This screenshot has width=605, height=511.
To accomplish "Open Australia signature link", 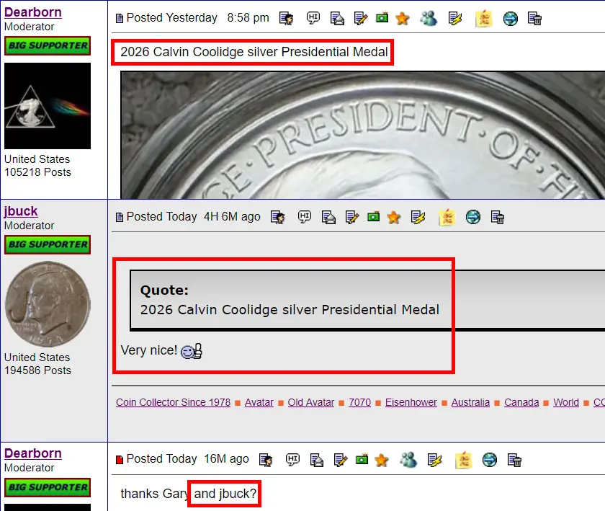I will (470, 402).
